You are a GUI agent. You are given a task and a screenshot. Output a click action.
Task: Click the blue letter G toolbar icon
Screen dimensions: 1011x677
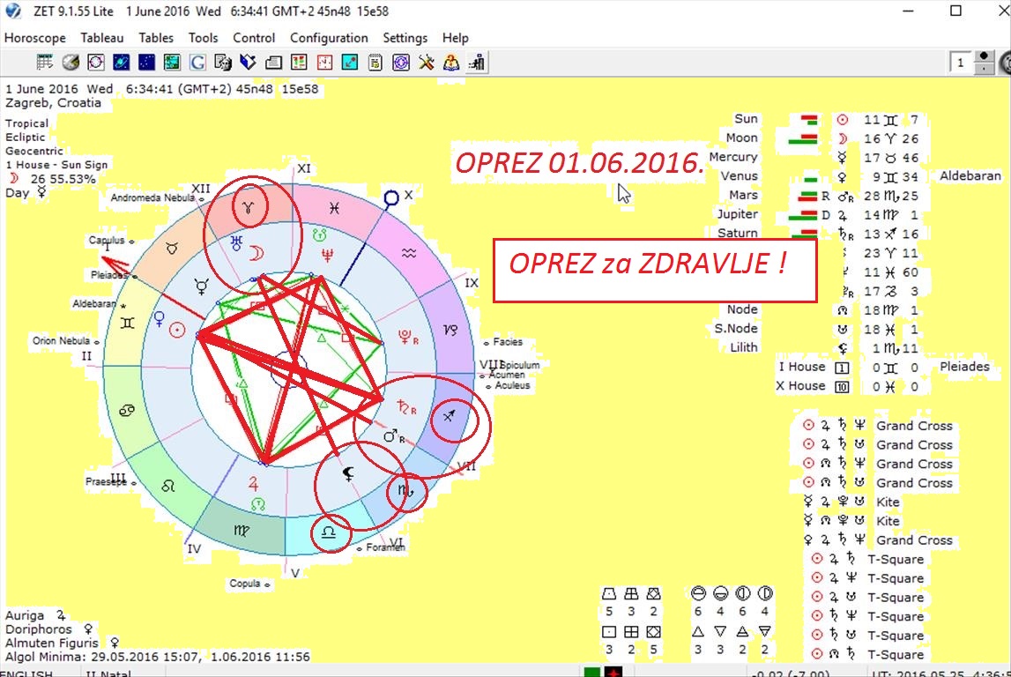197,63
